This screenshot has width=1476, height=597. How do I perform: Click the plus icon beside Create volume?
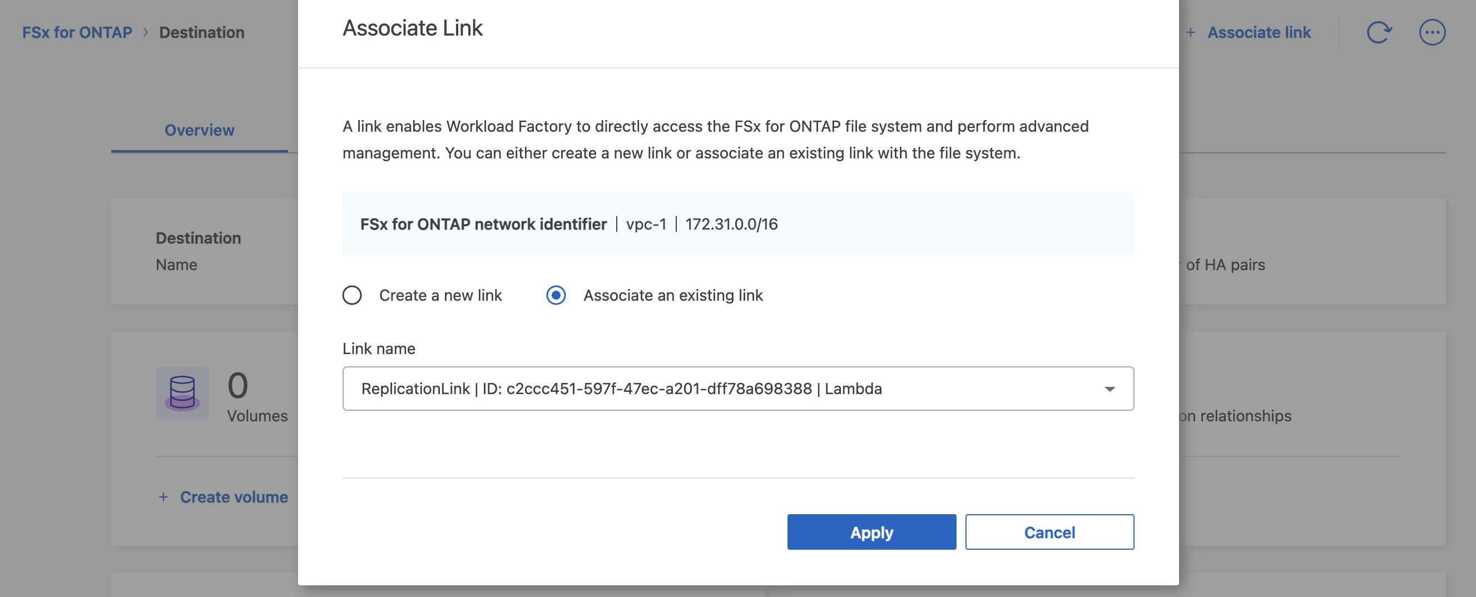164,497
